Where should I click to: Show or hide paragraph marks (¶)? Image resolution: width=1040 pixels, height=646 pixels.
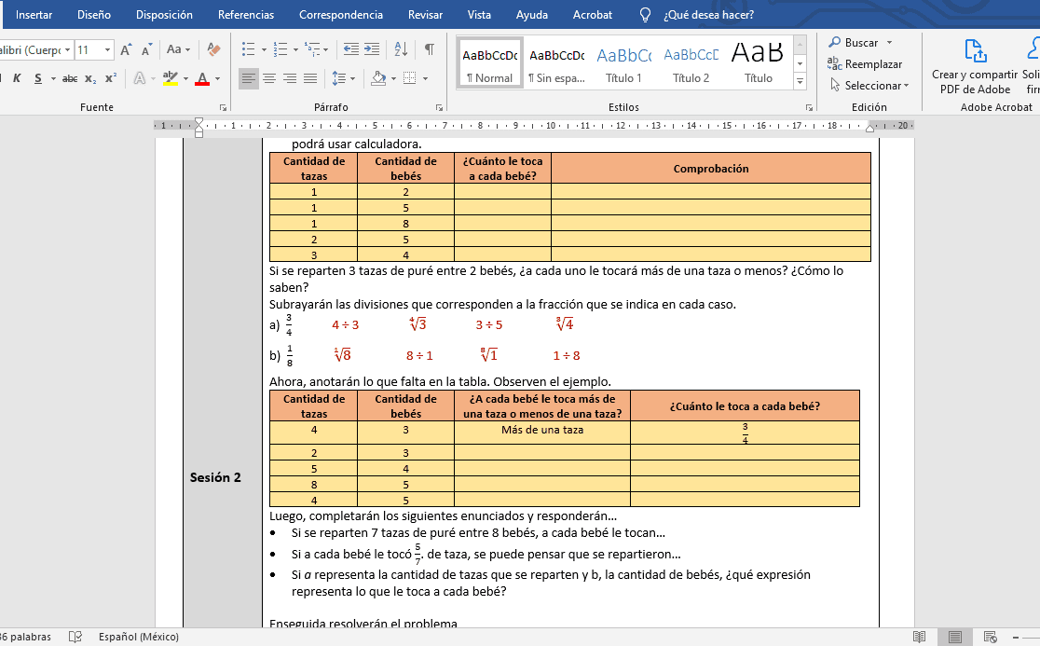pyautogui.click(x=429, y=49)
